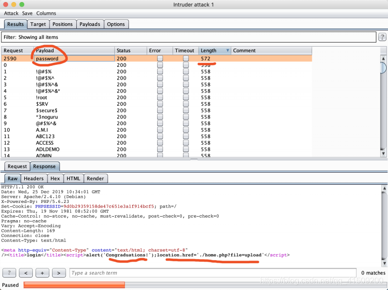Tick Error checkbox for payload ABC123
The image size is (388, 290).
160,136
